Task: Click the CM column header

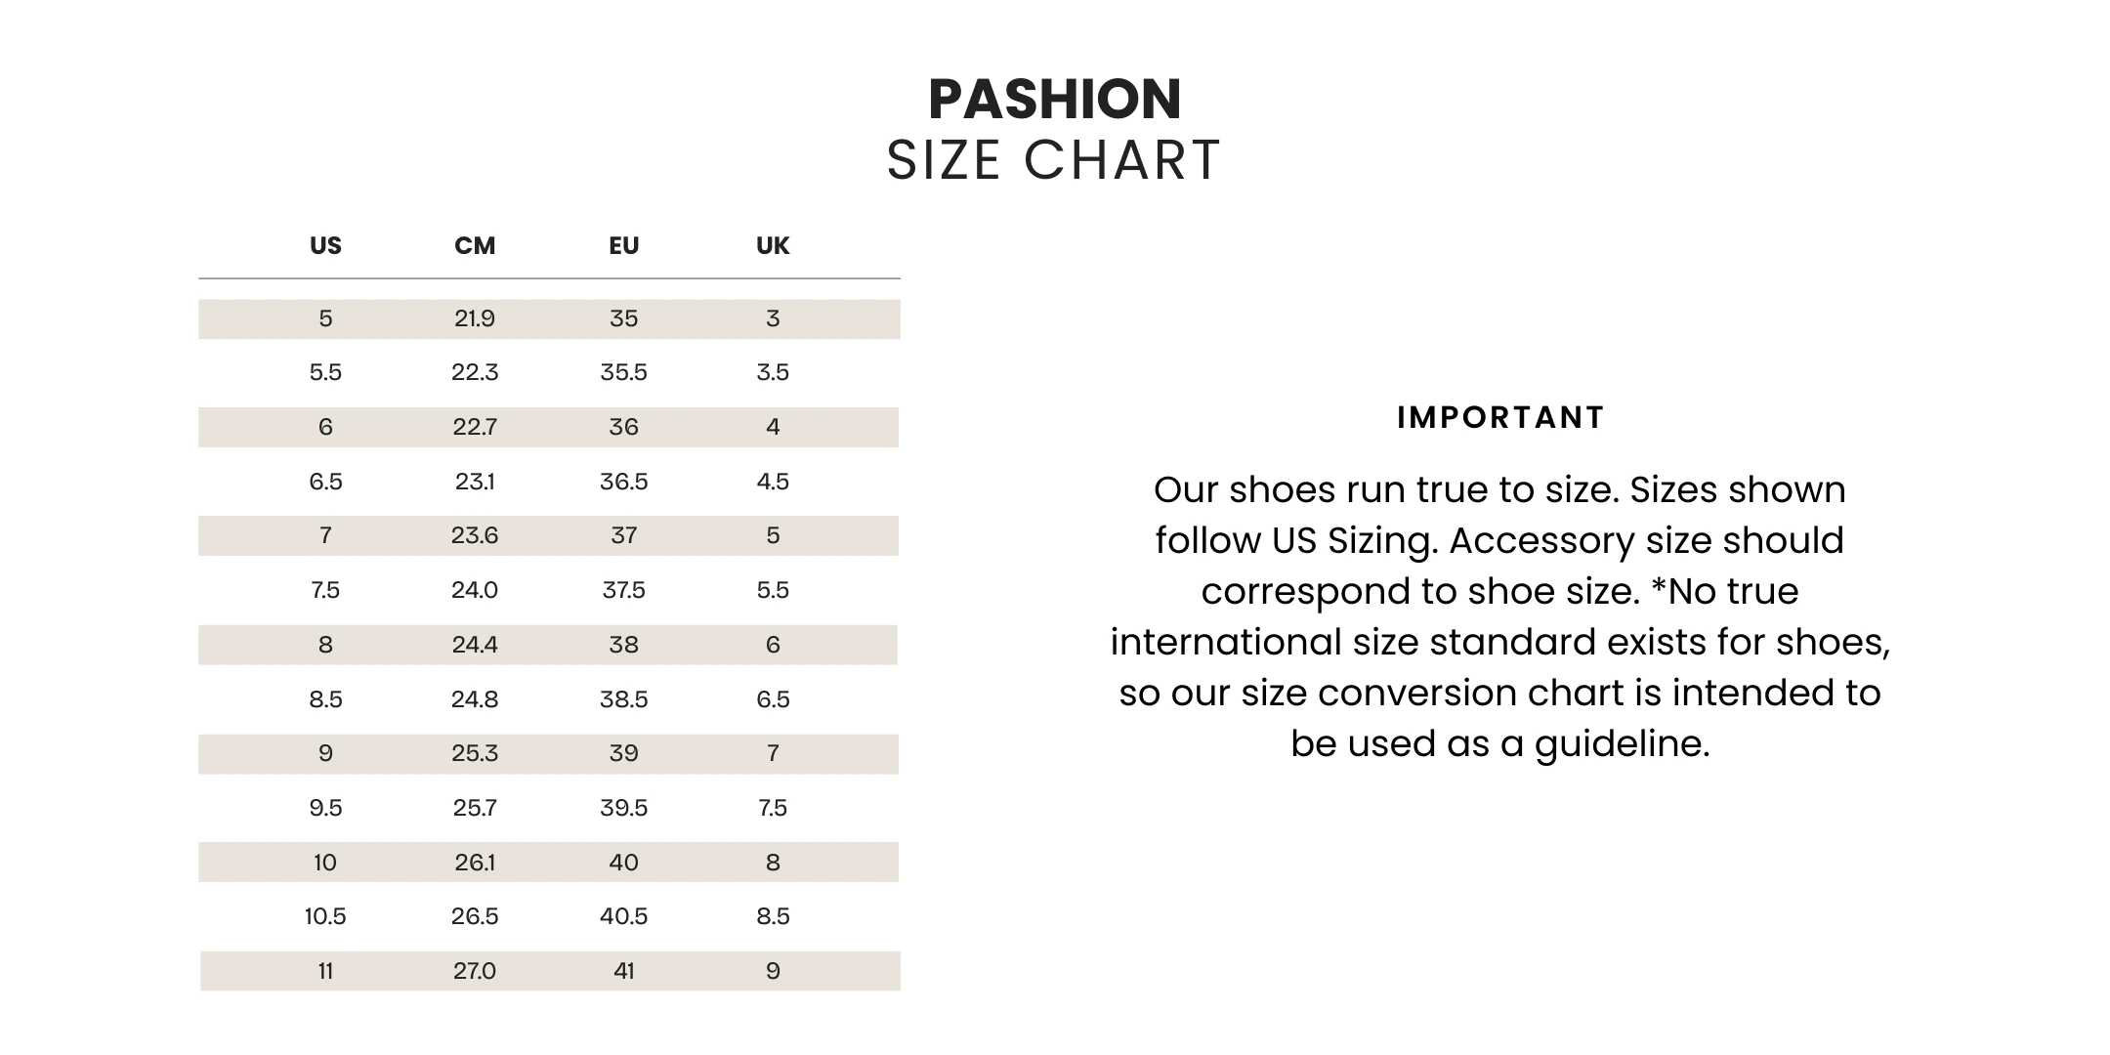Action: coord(475,245)
